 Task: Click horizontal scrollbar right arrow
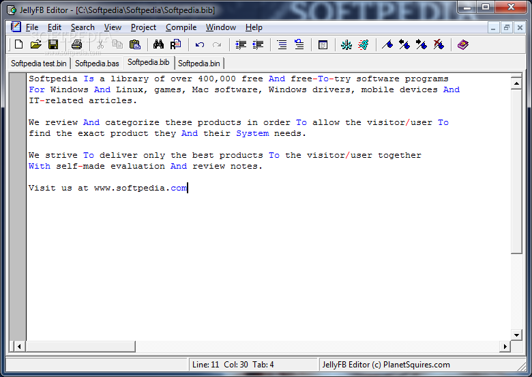click(x=505, y=346)
